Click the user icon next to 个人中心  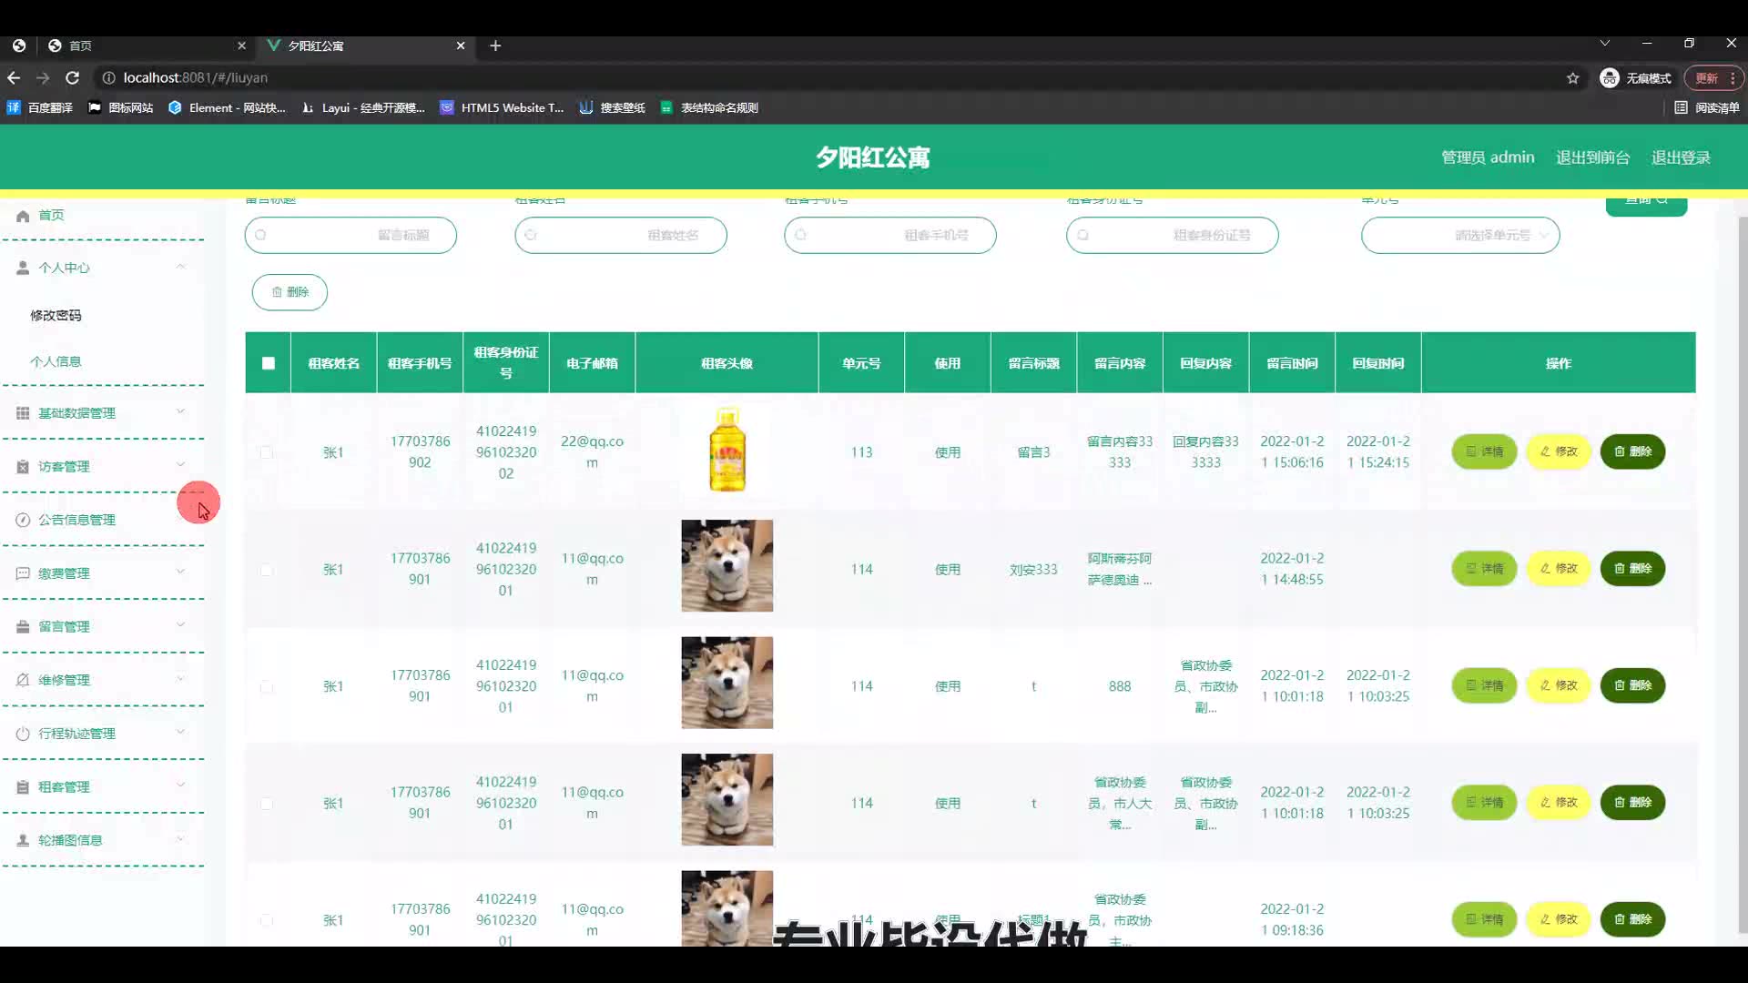[23, 268]
